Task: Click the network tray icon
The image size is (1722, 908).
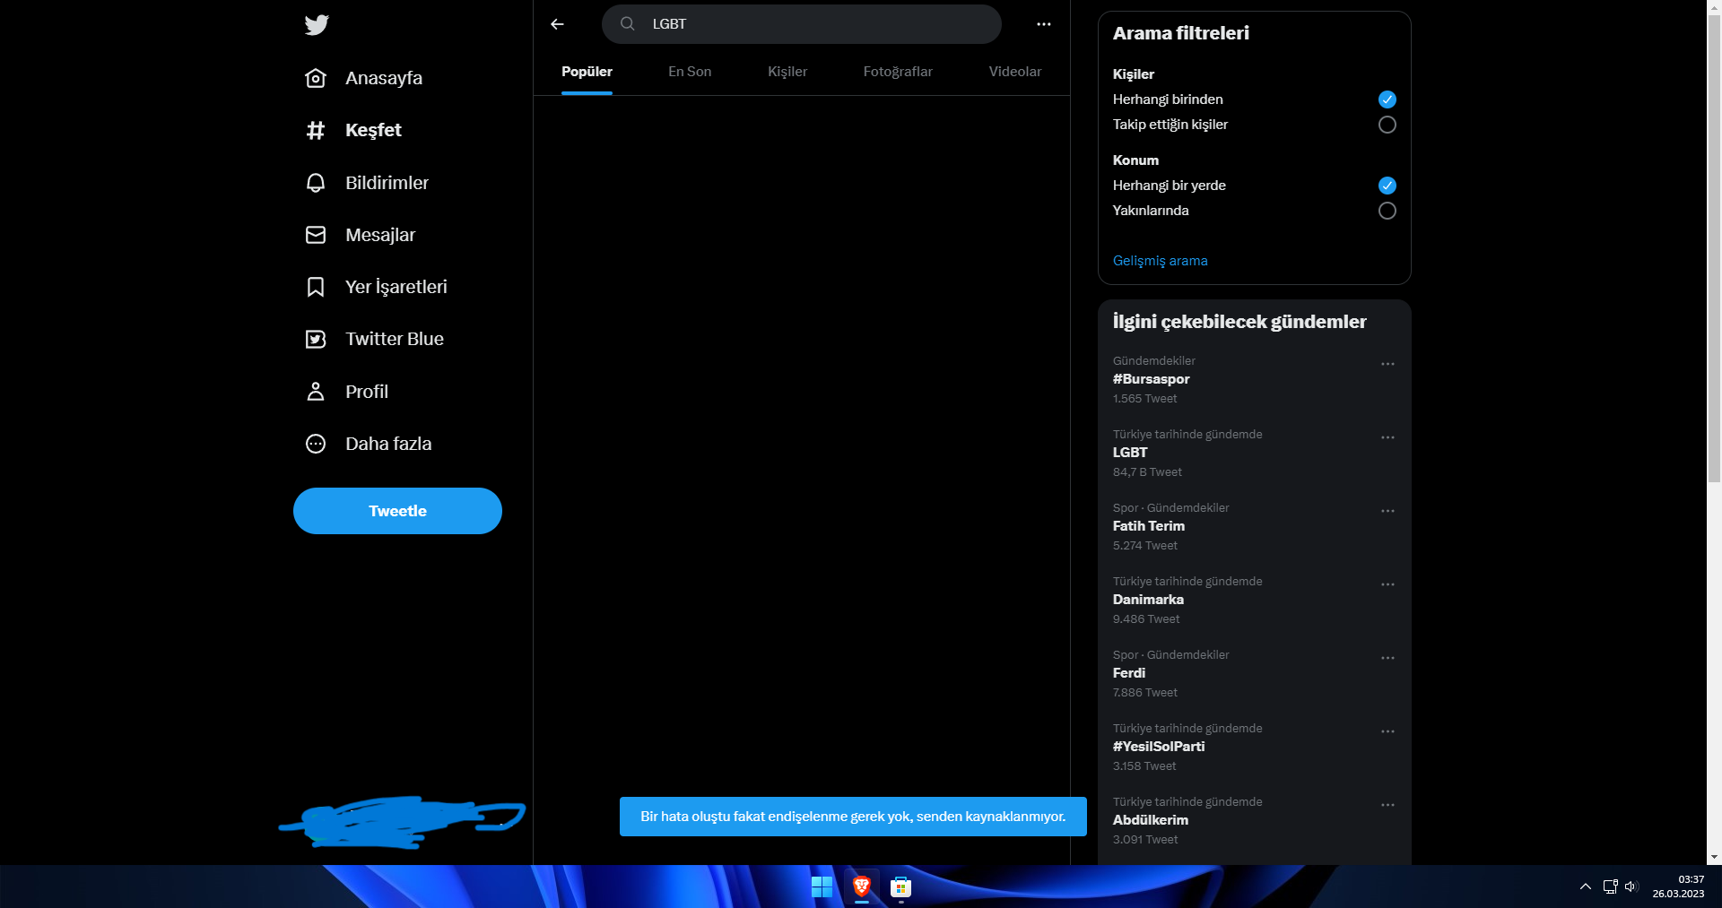Action: 1610,886
